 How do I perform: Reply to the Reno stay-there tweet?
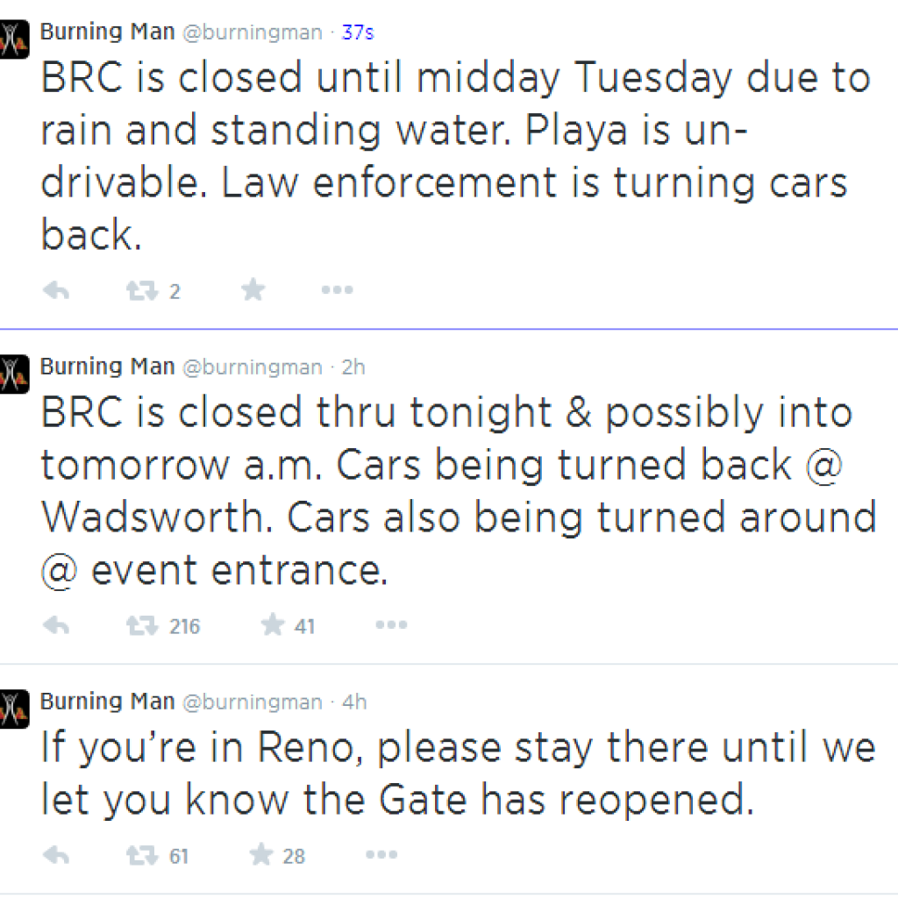[56, 856]
